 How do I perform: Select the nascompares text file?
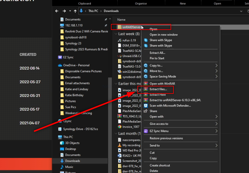129,140
